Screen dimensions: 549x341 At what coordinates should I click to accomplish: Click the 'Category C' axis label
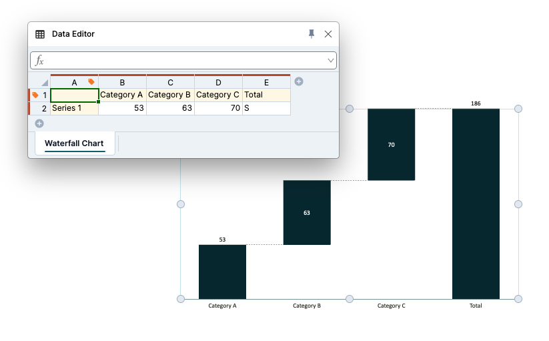pos(391,306)
